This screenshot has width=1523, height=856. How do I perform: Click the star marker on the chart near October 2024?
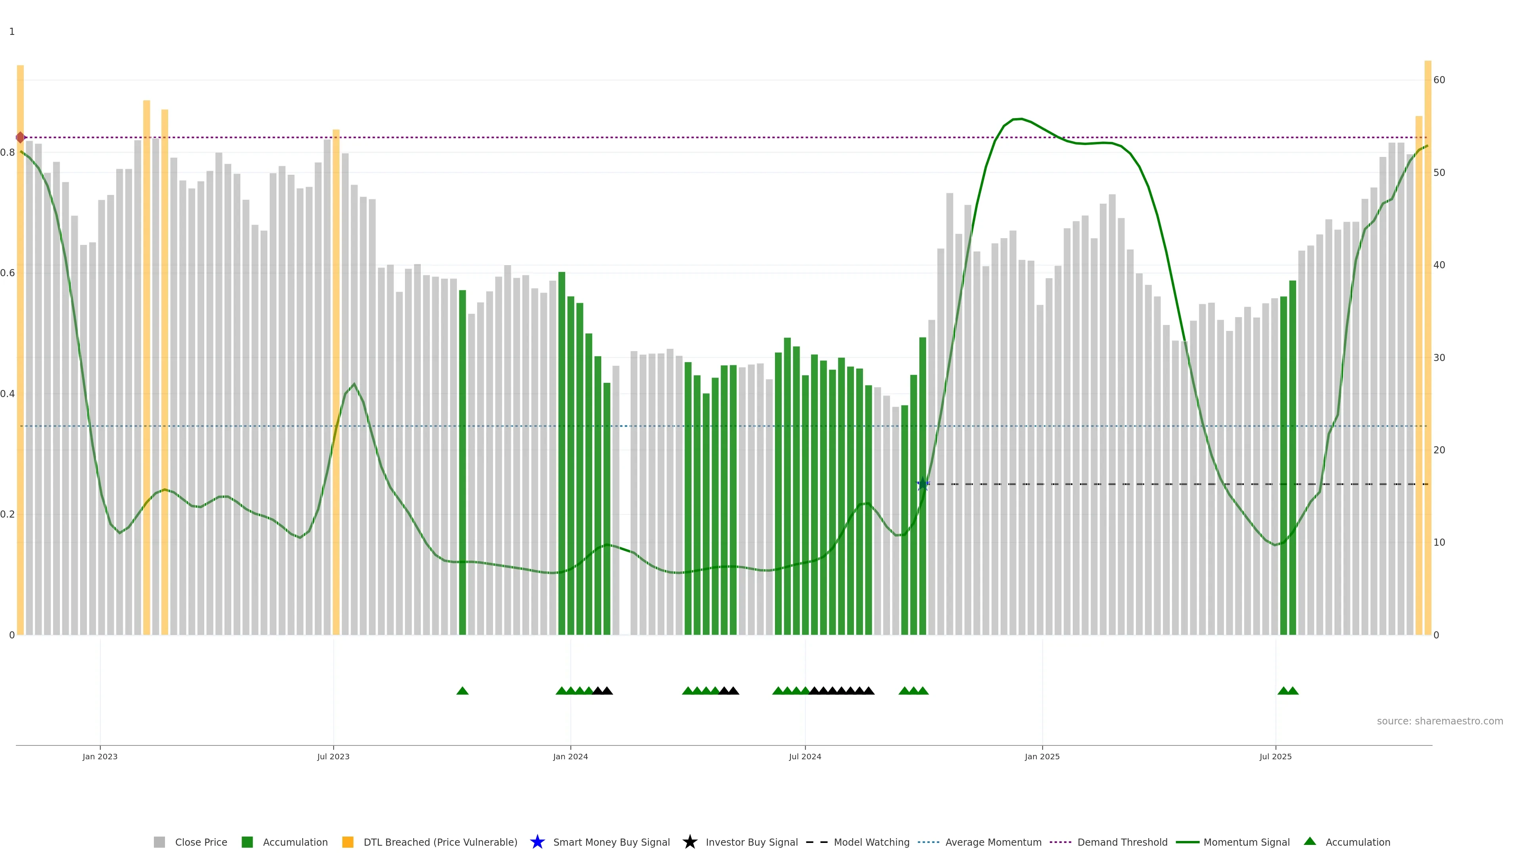point(922,484)
